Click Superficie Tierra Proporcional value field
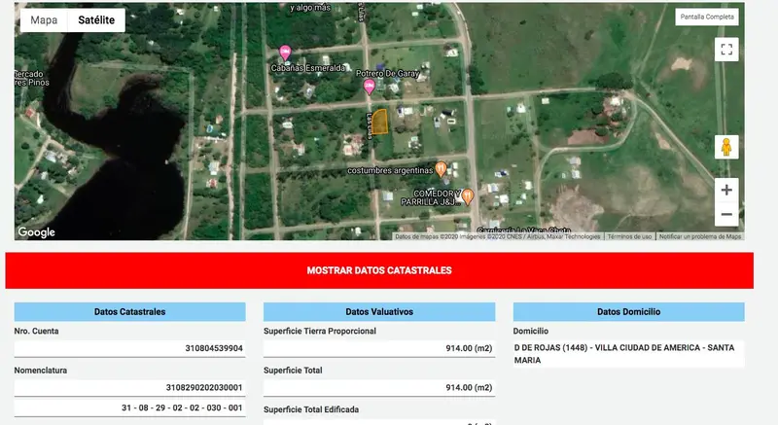 379,348
